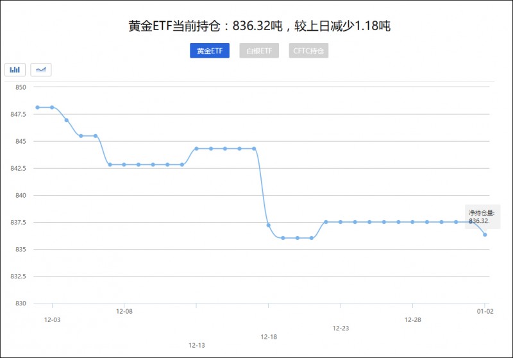This screenshot has width=513, height=358.
Task: Click the 830 y-axis label
Action: click(21, 303)
